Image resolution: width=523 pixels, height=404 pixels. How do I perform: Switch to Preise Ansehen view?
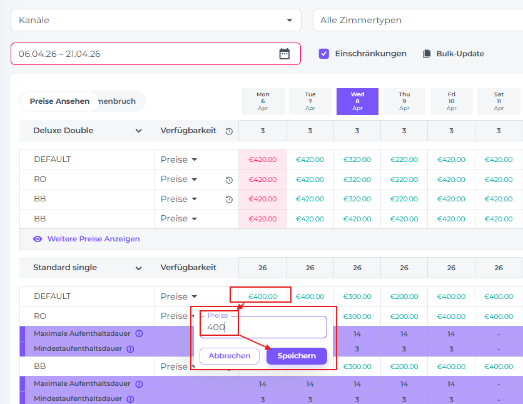coord(59,101)
